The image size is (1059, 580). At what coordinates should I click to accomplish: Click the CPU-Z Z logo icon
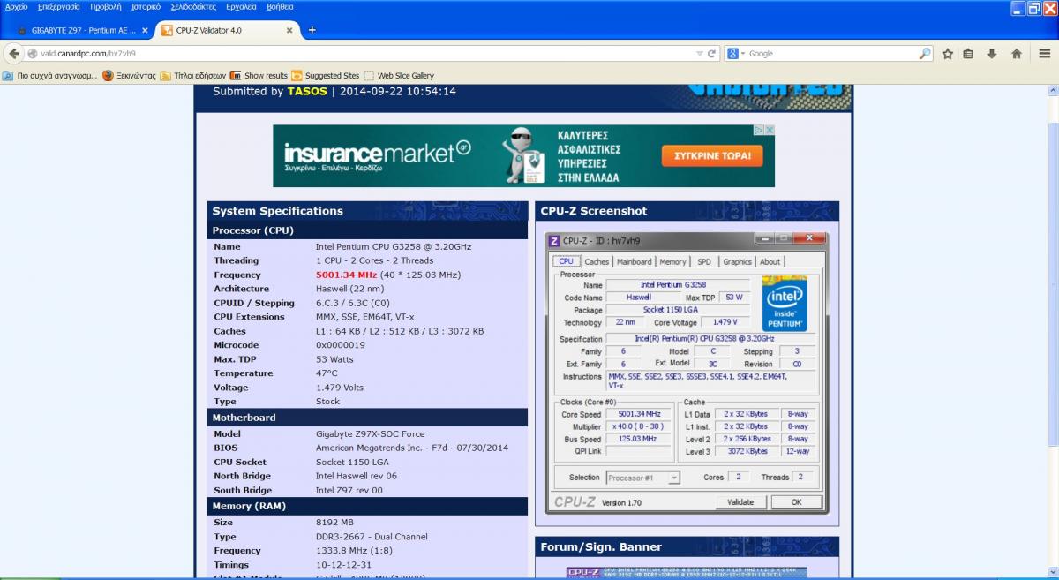(554, 240)
